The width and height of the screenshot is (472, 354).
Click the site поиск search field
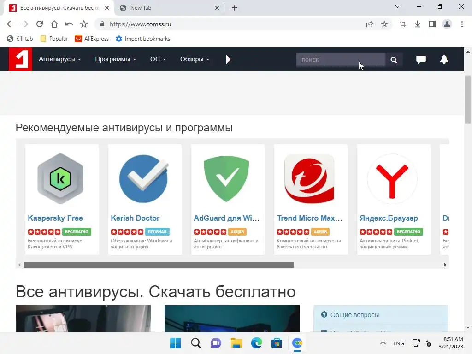[341, 59]
